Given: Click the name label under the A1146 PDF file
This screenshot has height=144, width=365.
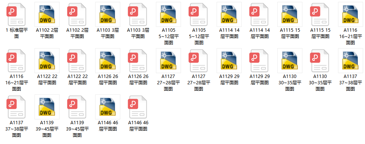Looking at the screenshot, I should tap(138, 126).
